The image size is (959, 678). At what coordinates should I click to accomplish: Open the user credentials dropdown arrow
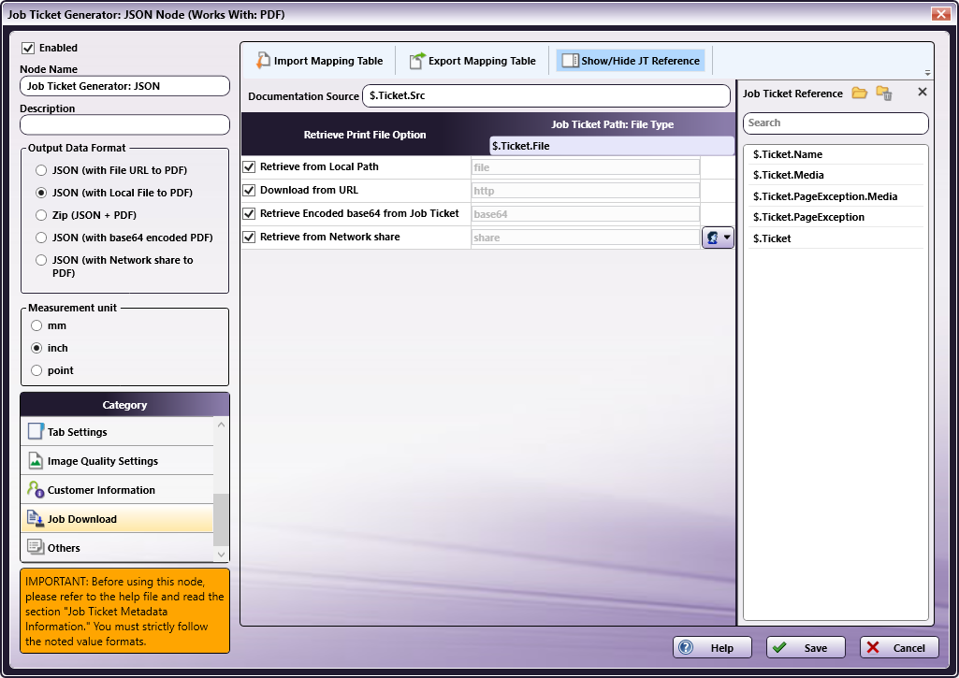tap(727, 238)
